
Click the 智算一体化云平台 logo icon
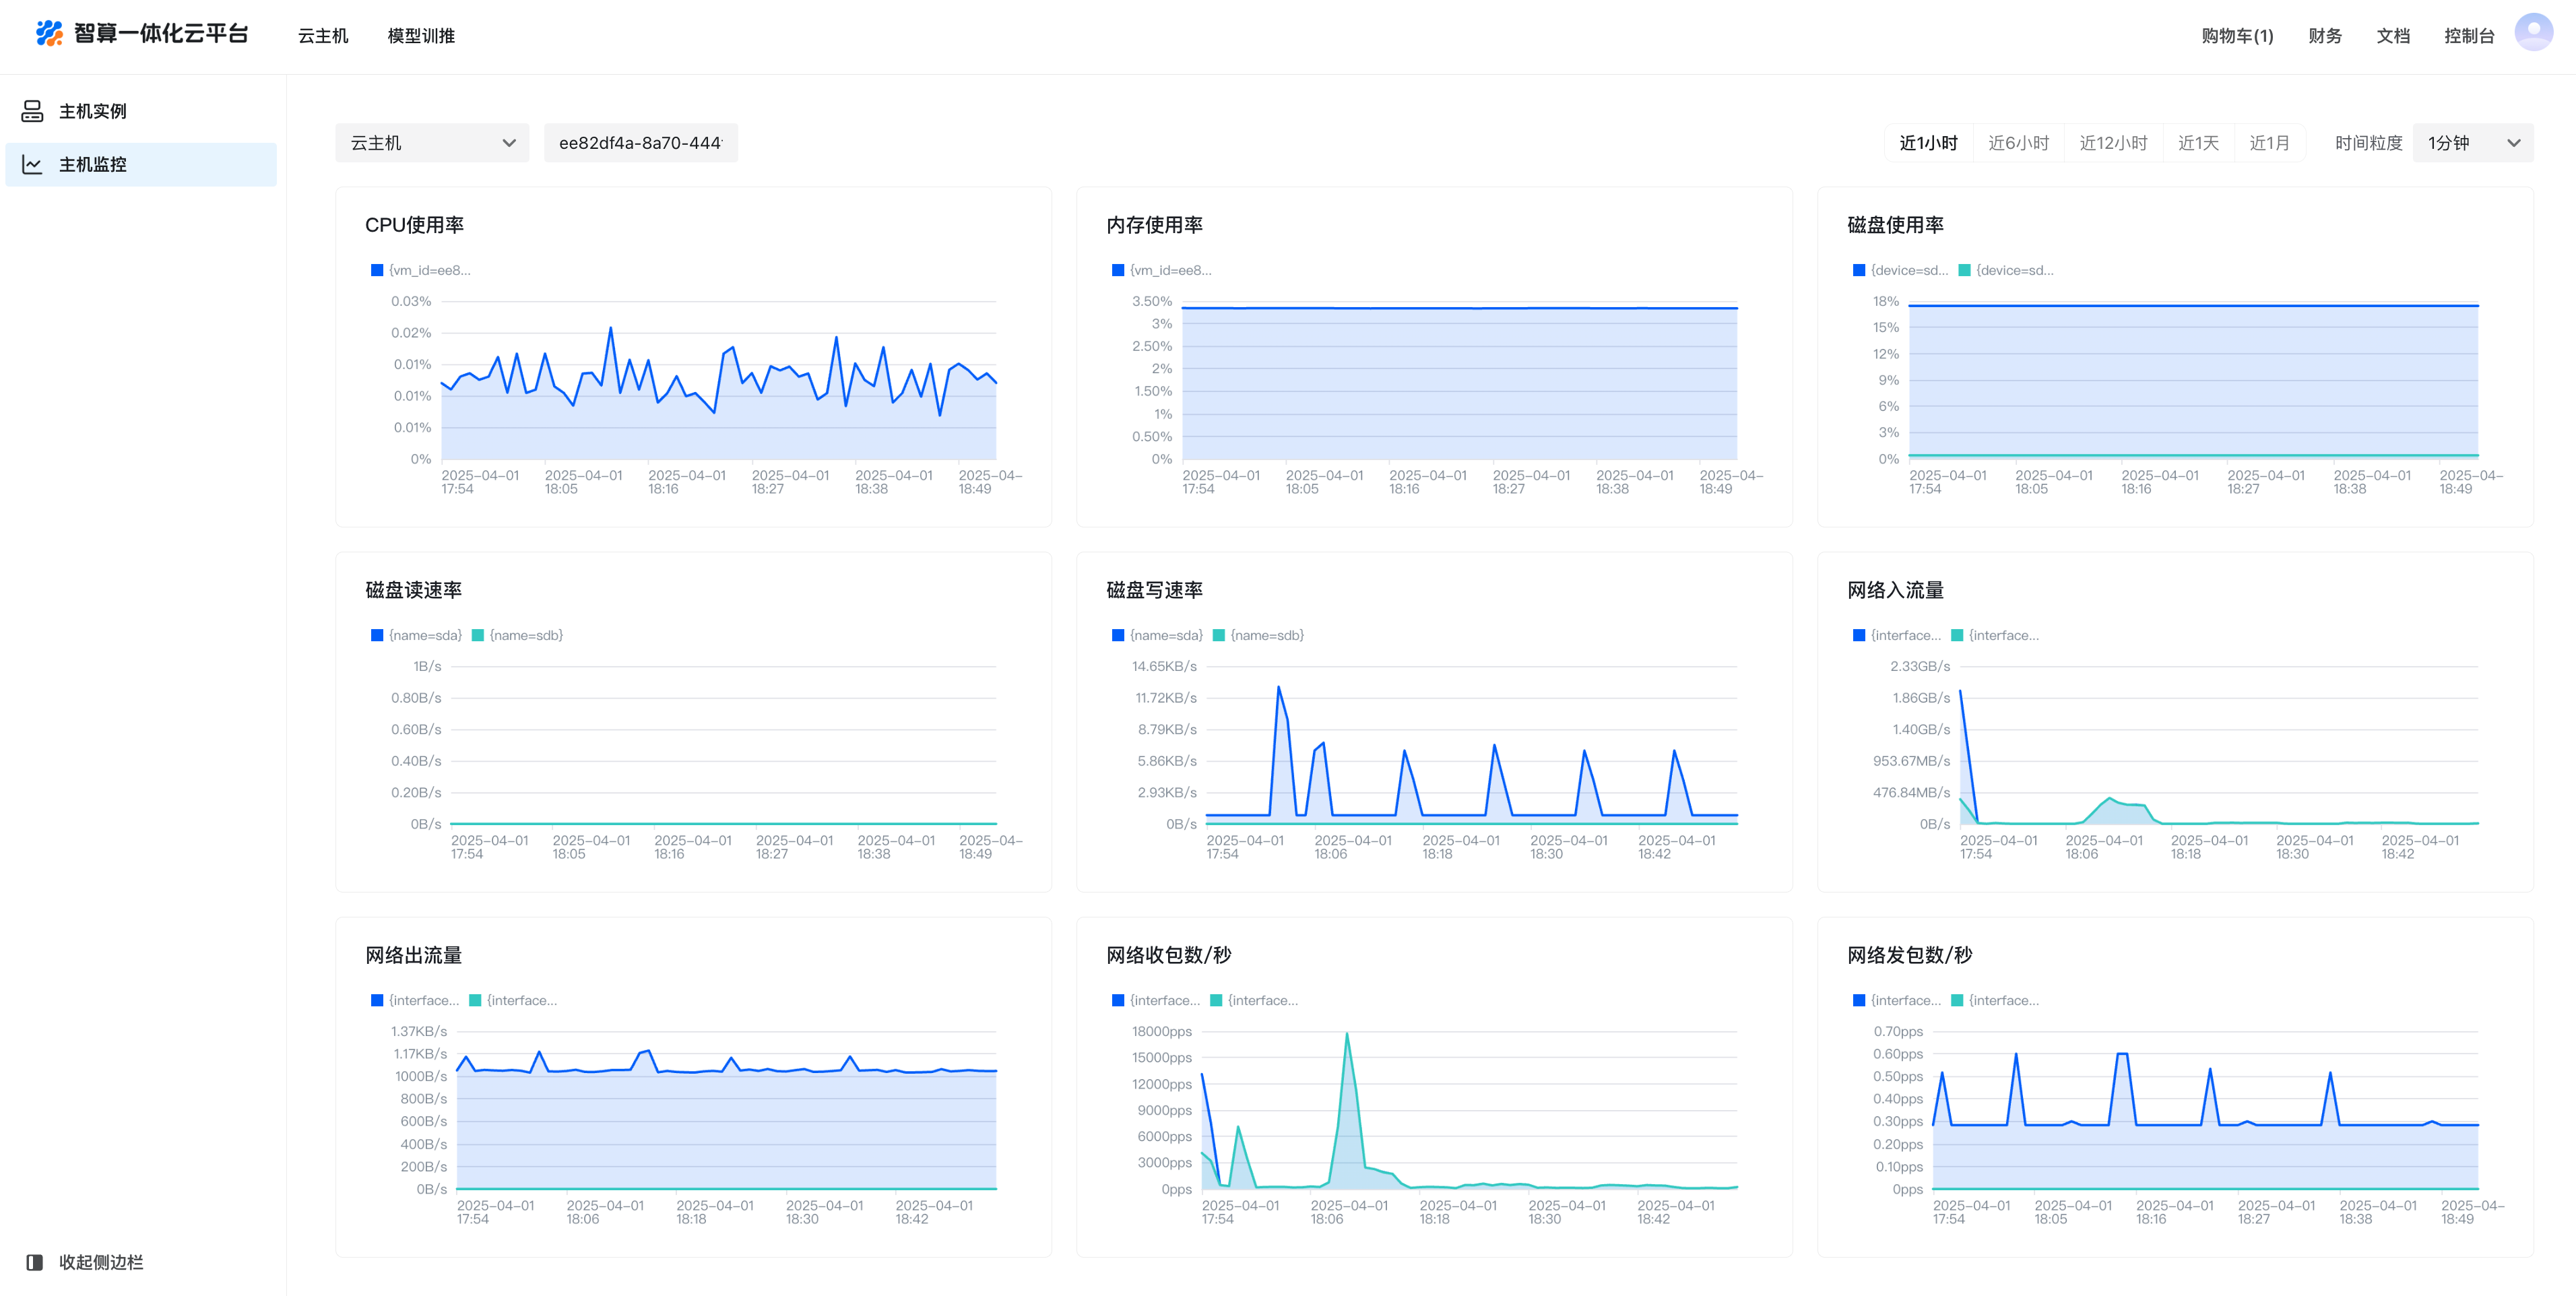(x=49, y=33)
